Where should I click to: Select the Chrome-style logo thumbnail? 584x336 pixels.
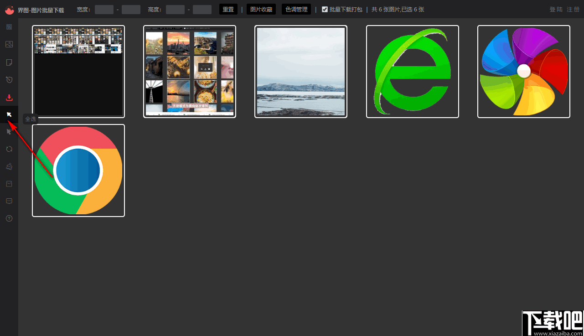point(78,171)
